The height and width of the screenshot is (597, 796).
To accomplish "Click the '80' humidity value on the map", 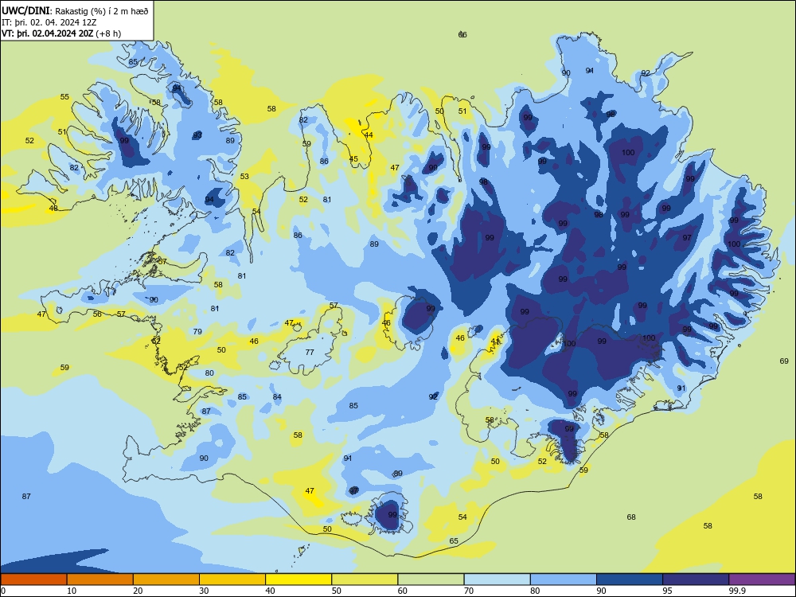I will (x=209, y=373).
